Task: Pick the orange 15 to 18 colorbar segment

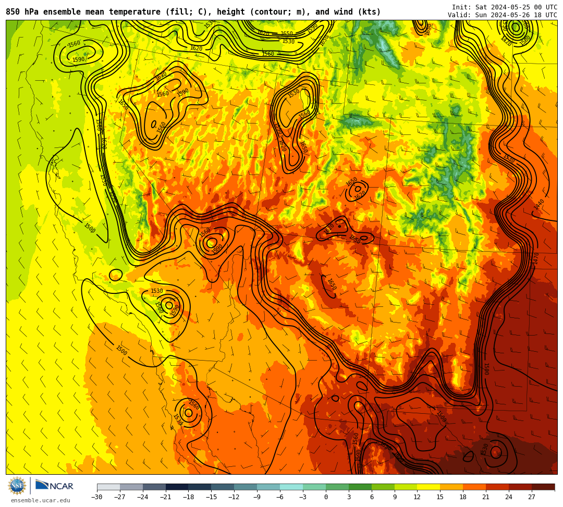Action: [451, 487]
